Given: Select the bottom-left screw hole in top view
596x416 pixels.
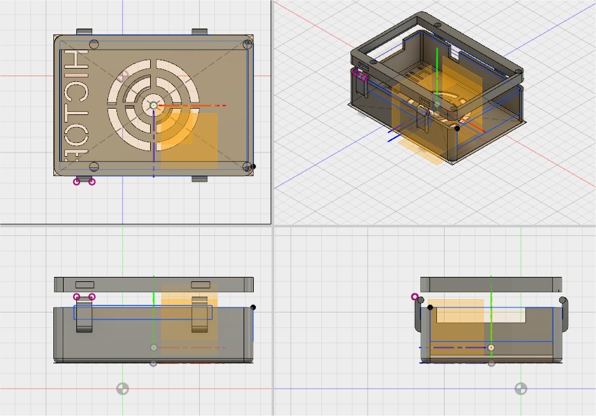Looking at the screenshot, I should (94, 167).
